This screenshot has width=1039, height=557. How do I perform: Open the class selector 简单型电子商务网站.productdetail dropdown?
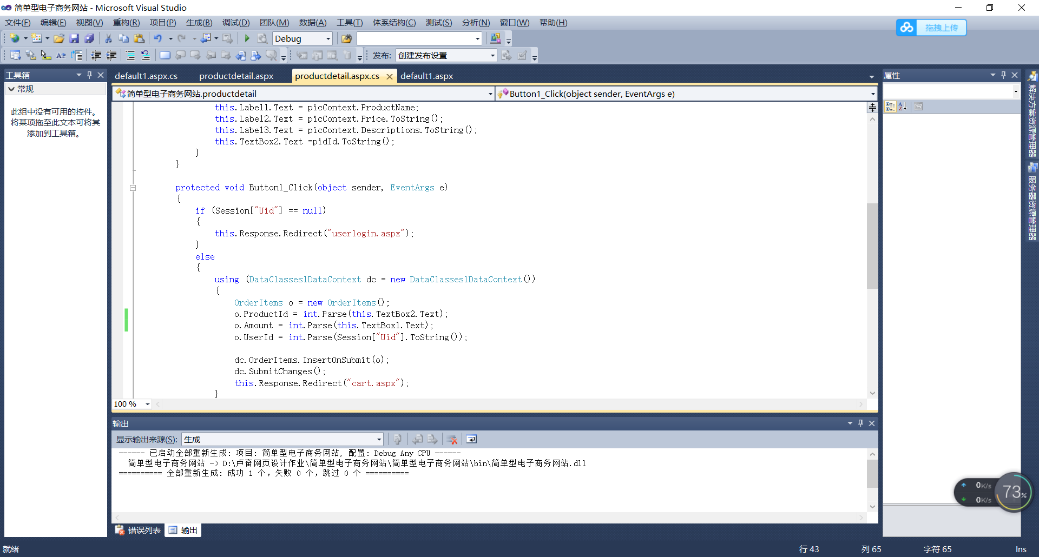490,94
